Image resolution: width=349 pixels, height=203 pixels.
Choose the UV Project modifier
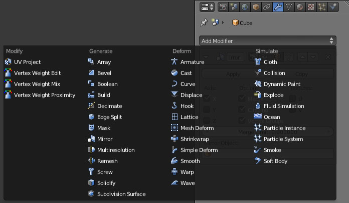click(27, 62)
